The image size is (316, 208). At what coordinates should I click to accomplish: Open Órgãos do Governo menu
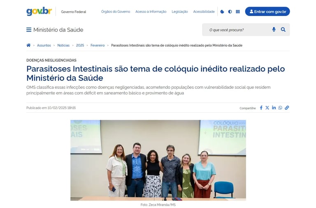[x=116, y=12]
